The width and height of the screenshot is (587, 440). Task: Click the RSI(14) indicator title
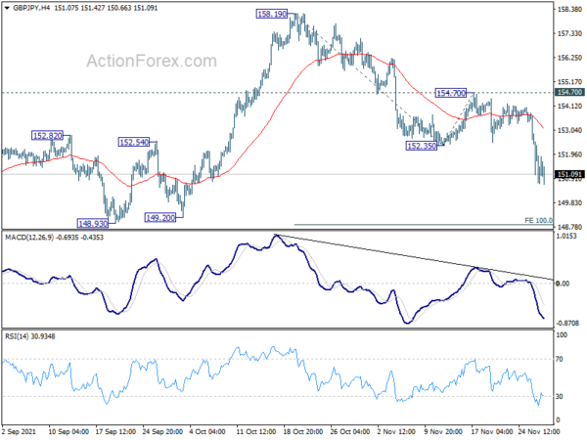(17, 336)
